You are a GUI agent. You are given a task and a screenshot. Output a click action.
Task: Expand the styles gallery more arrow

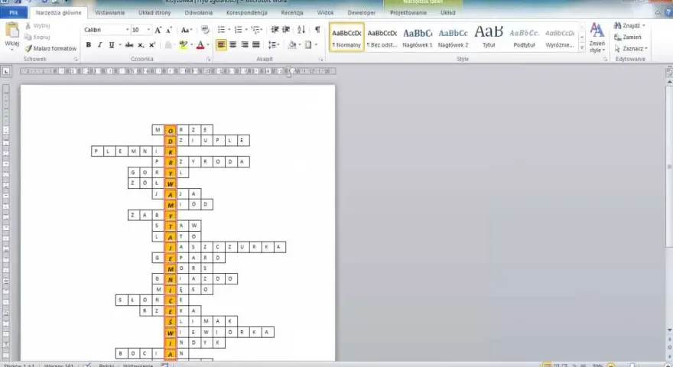(581, 48)
